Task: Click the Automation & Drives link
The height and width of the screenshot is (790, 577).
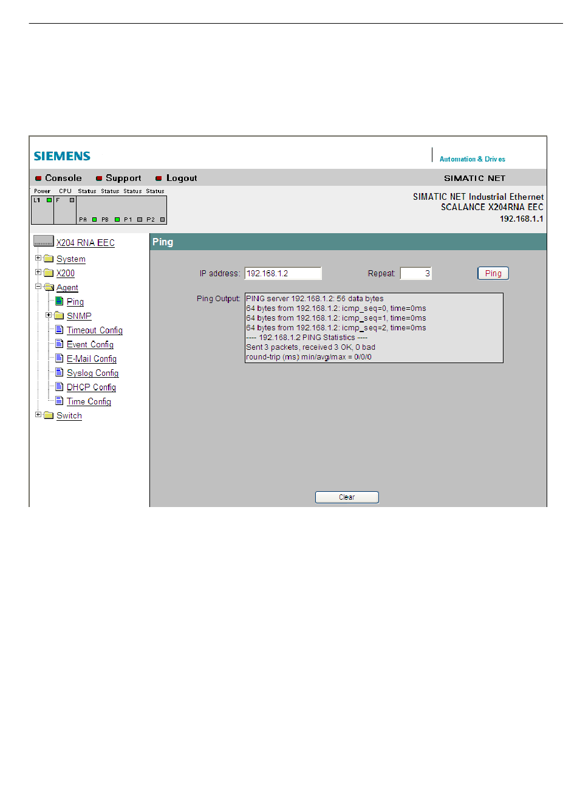Action: (473, 159)
